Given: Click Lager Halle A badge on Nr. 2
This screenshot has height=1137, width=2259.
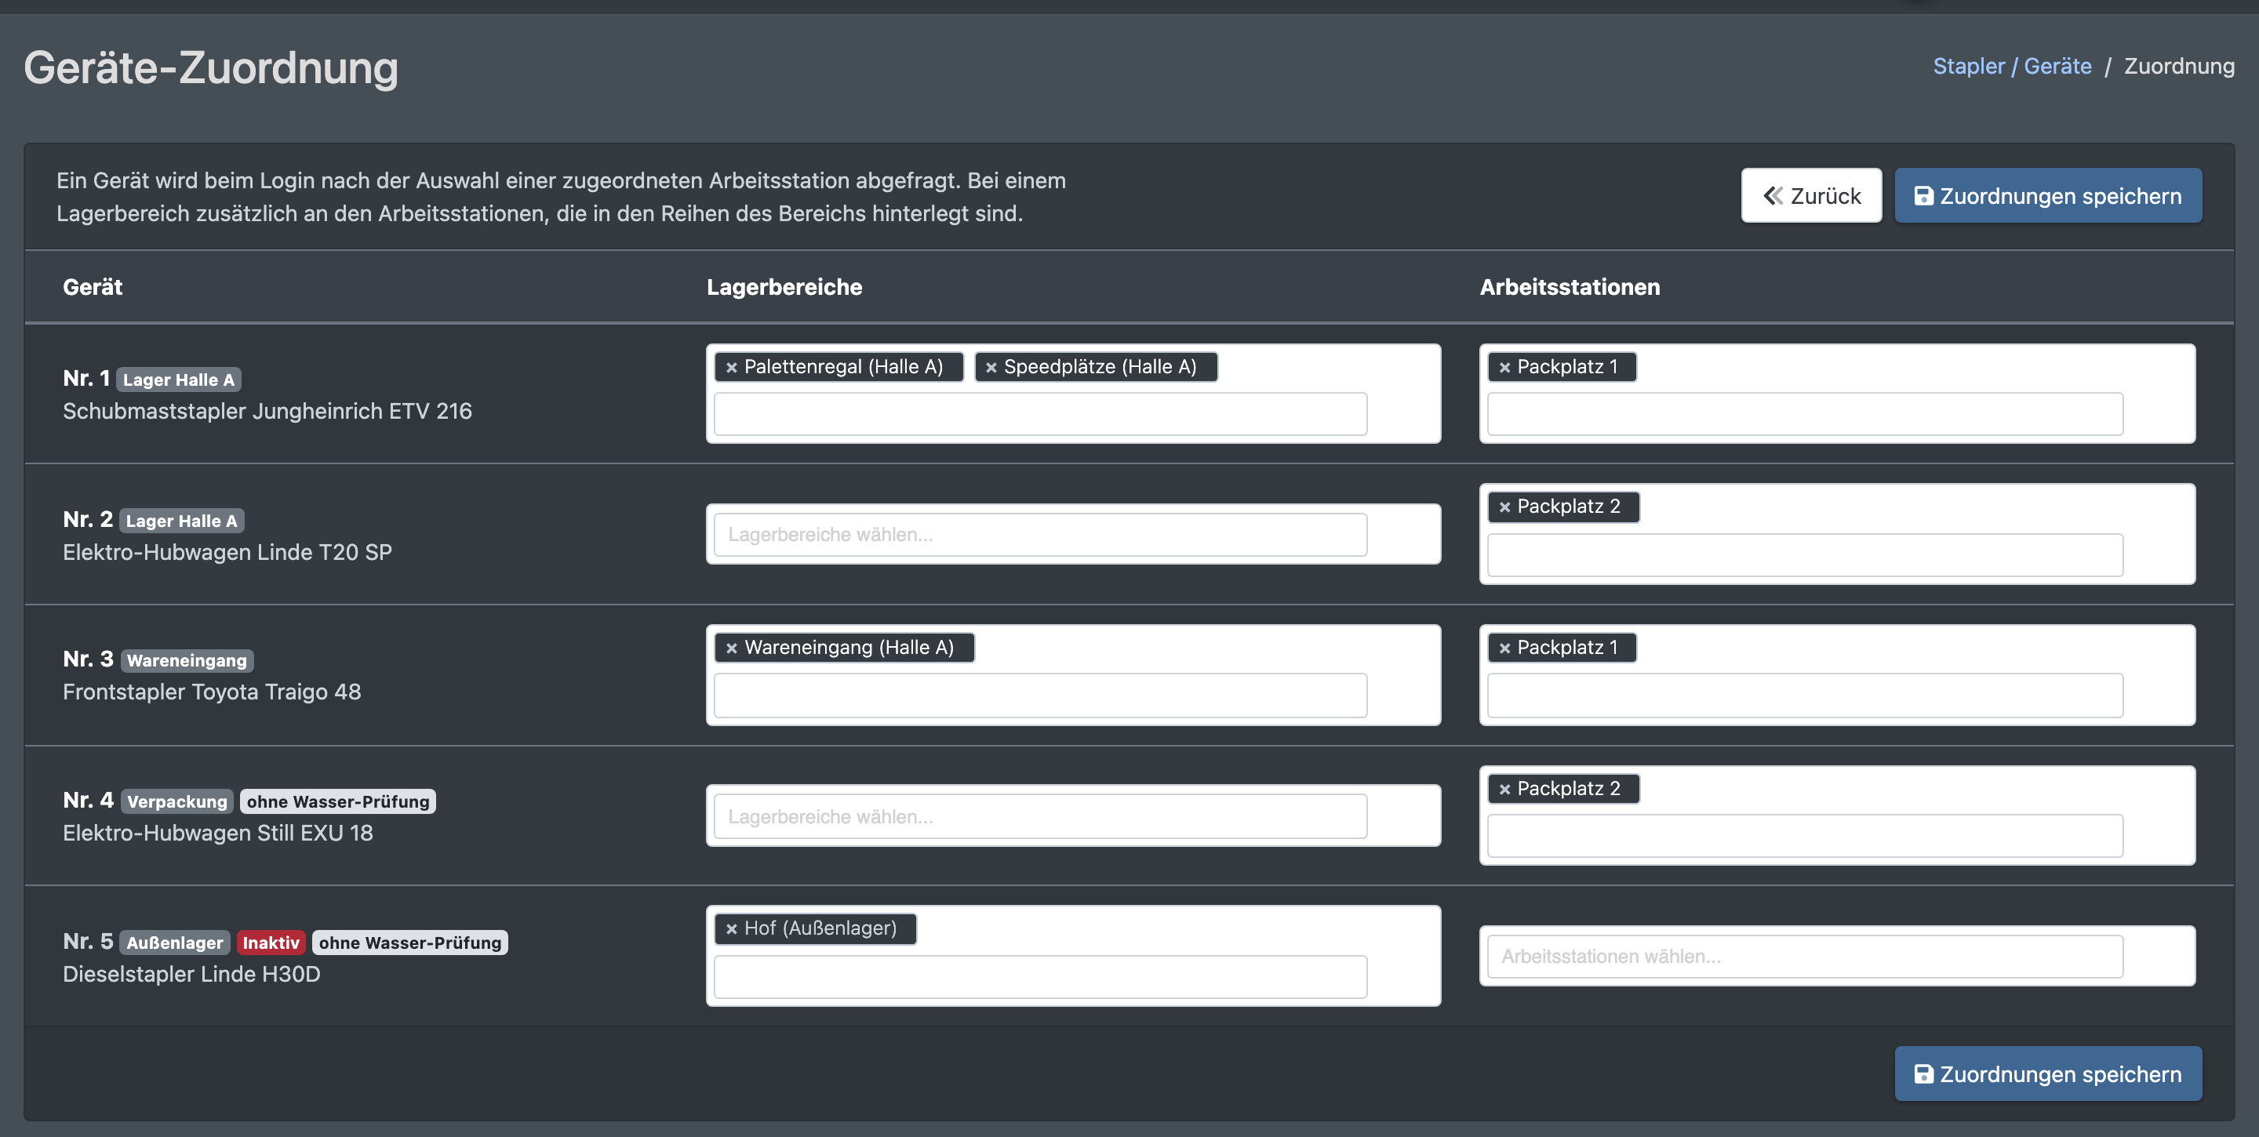Looking at the screenshot, I should 181,521.
